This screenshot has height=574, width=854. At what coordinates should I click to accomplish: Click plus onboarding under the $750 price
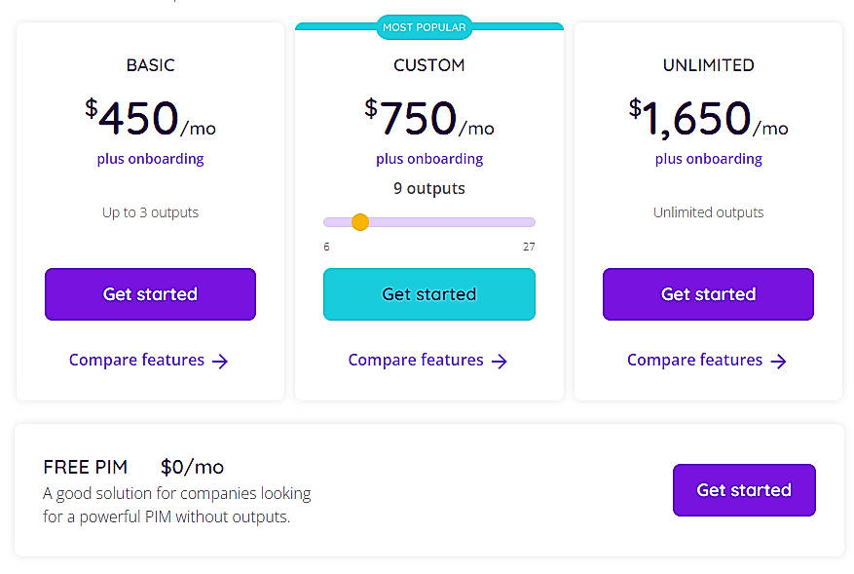pos(429,159)
